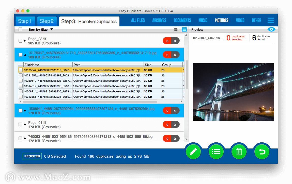The width and height of the screenshot is (292, 184).
Task: Select the 10291859_446786225465399 file row
Action: 101,75
